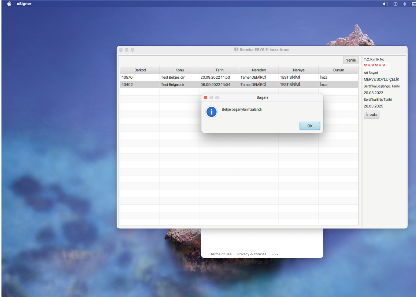Sort table by Barkod column header
Screen dimensions: 416x297
140,70
